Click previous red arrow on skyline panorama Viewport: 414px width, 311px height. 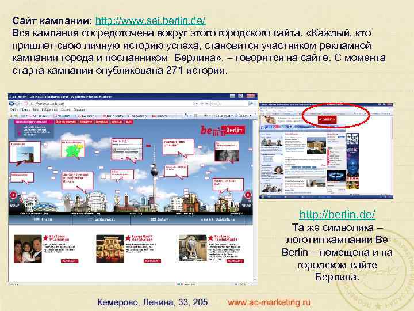[13, 195]
